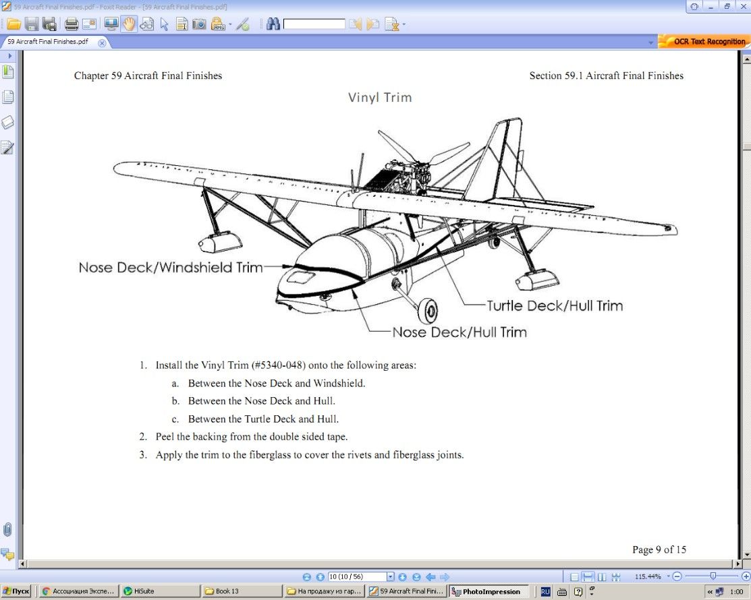This screenshot has height=600, width=751.
Task: Activate the Select Text tool
Action: 182,24
